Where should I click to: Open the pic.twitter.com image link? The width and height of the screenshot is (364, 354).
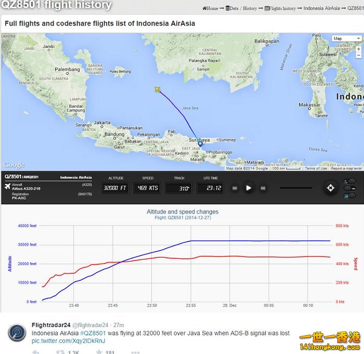point(68,341)
